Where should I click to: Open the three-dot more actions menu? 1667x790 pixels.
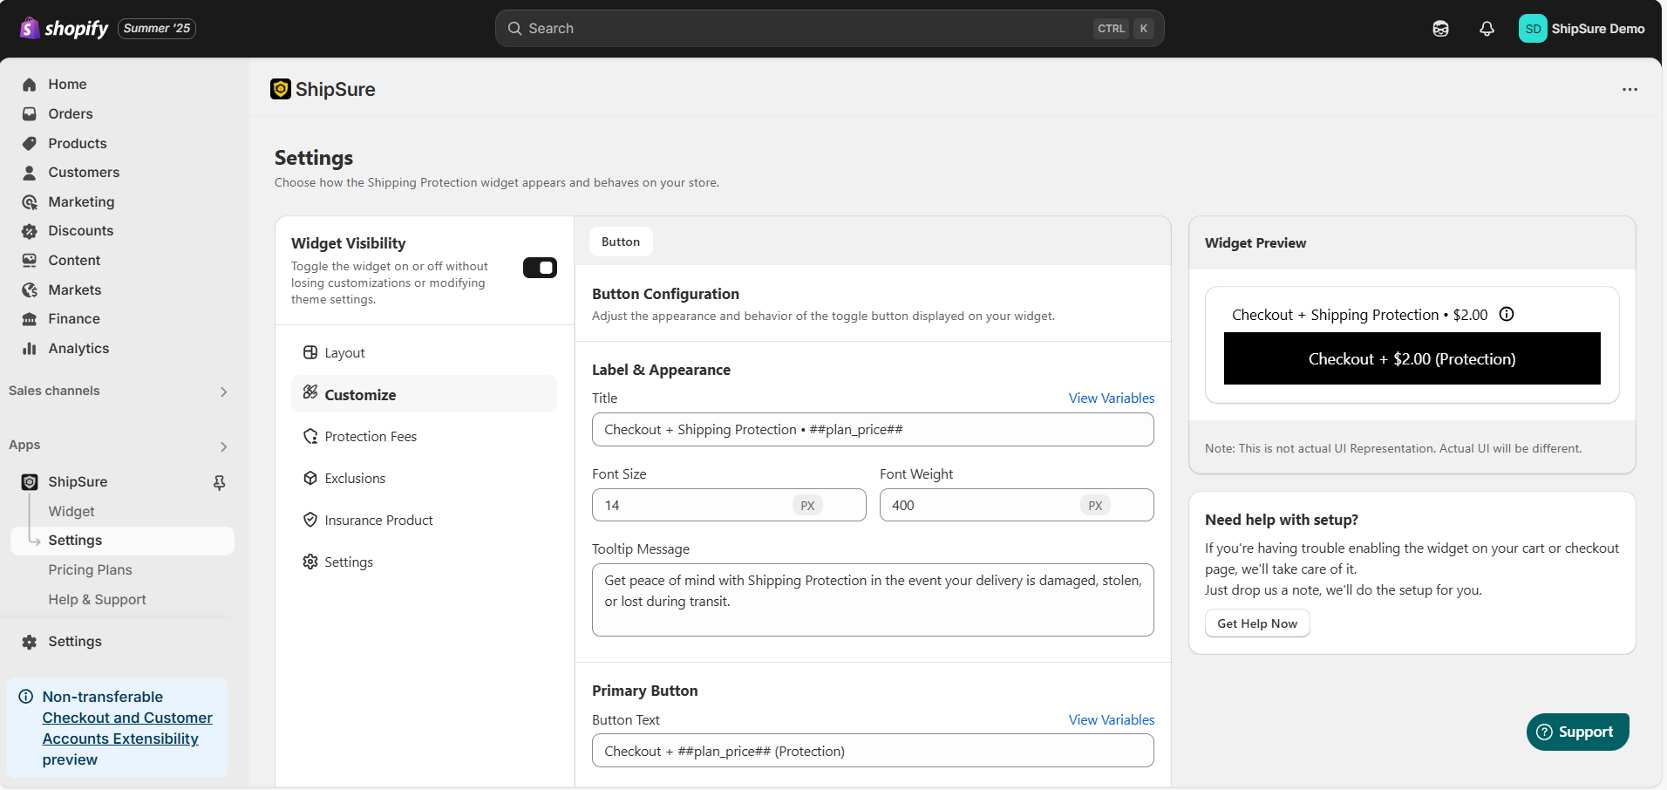point(1630,90)
